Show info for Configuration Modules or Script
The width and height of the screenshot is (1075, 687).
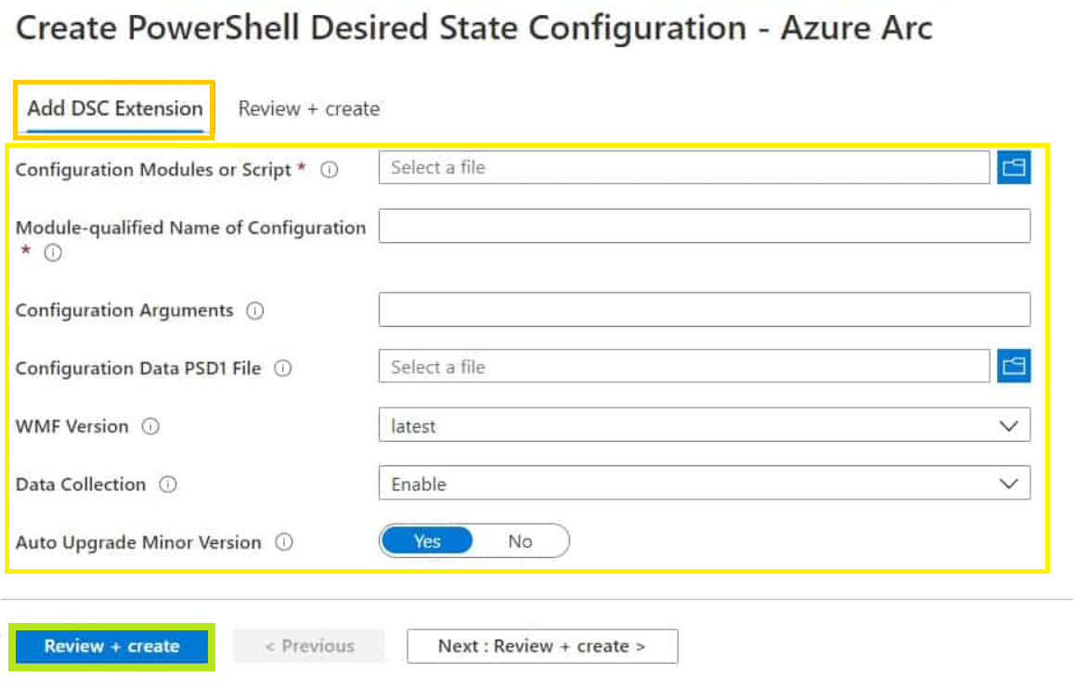point(329,169)
